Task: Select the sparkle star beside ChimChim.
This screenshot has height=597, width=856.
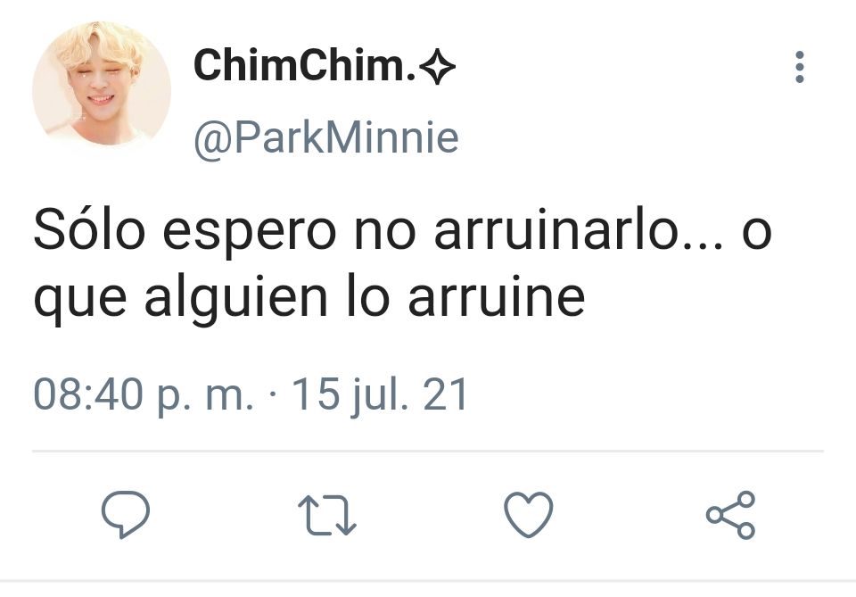Action: click(437, 67)
